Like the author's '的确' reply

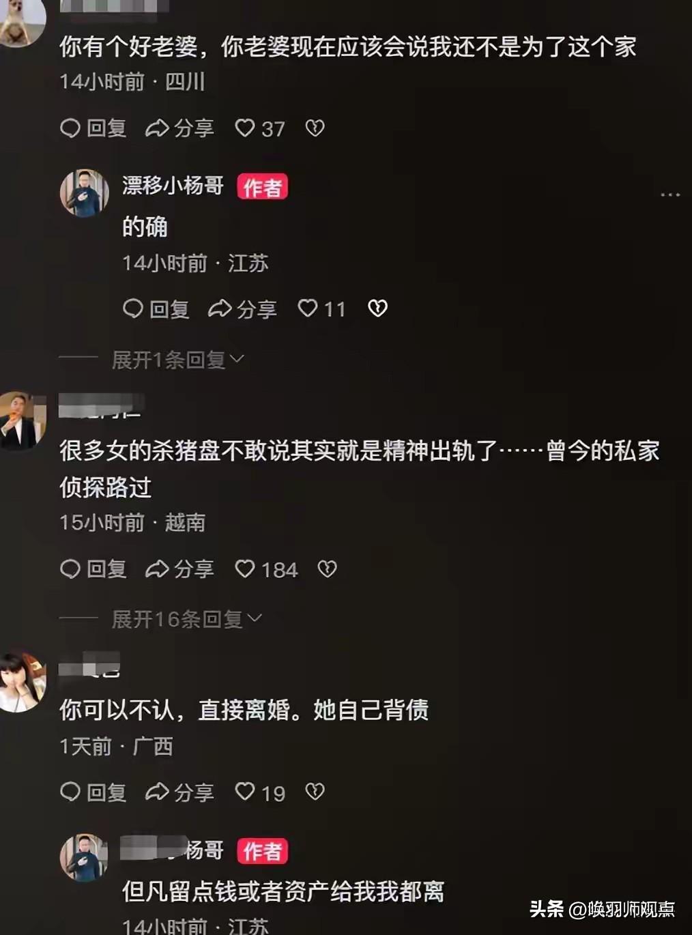[x=321, y=309]
